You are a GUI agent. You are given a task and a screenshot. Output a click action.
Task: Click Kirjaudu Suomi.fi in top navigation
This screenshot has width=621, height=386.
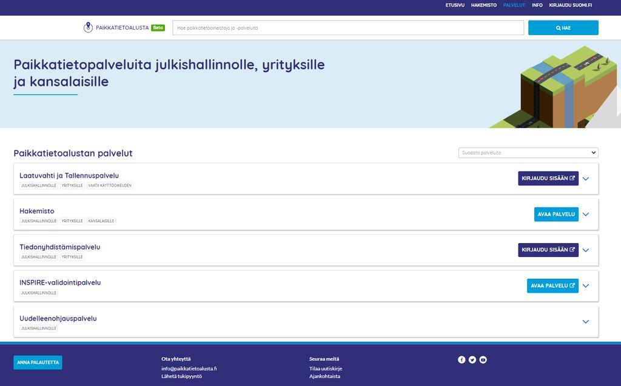click(x=570, y=5)
